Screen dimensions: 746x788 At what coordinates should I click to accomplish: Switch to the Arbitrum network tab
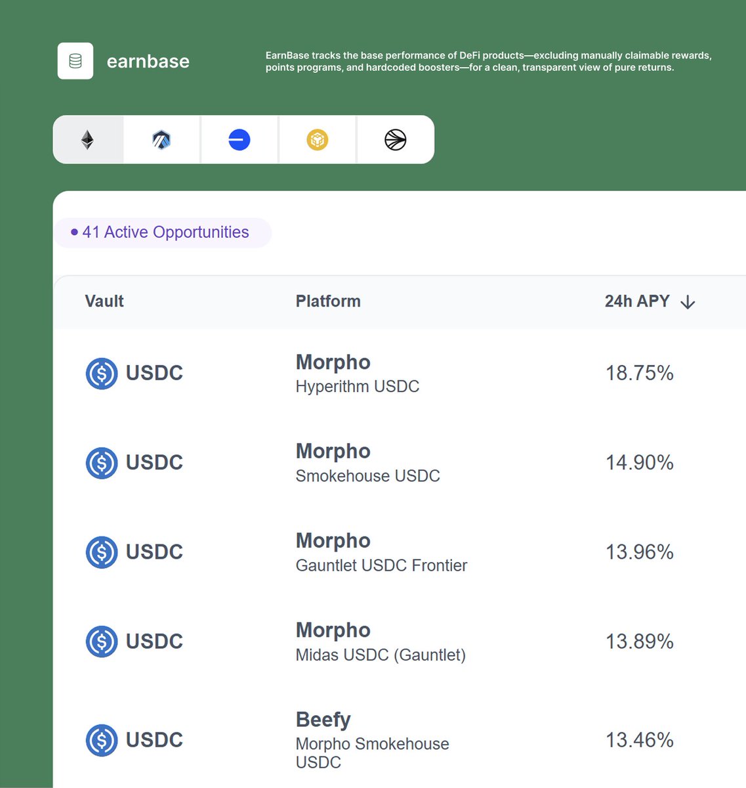pos(161,140)
